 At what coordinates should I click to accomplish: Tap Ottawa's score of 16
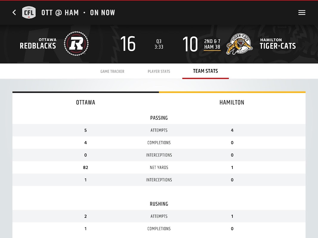pyautogui.click(x=128, y=44)
